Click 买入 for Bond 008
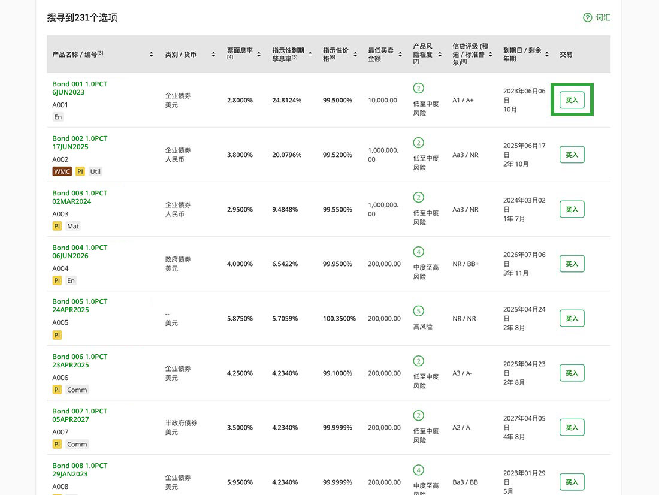This screenshot has width=659, height=495. (572, 482)
